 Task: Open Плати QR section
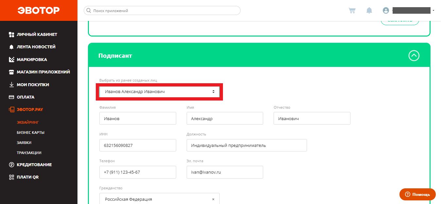[x=28, y=177]
